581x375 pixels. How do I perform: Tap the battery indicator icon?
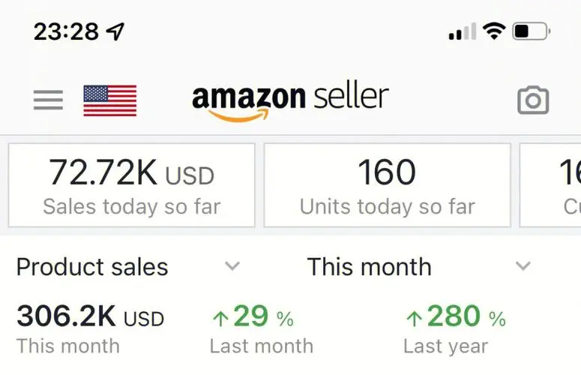(531, 31)
